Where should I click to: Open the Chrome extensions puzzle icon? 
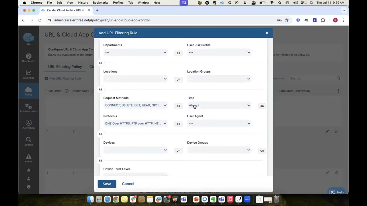[323, 20]
